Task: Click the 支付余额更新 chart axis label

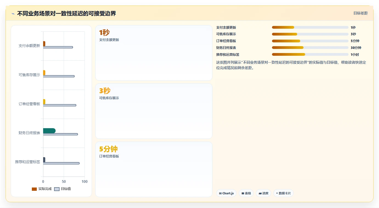Action: pos(29,46)
